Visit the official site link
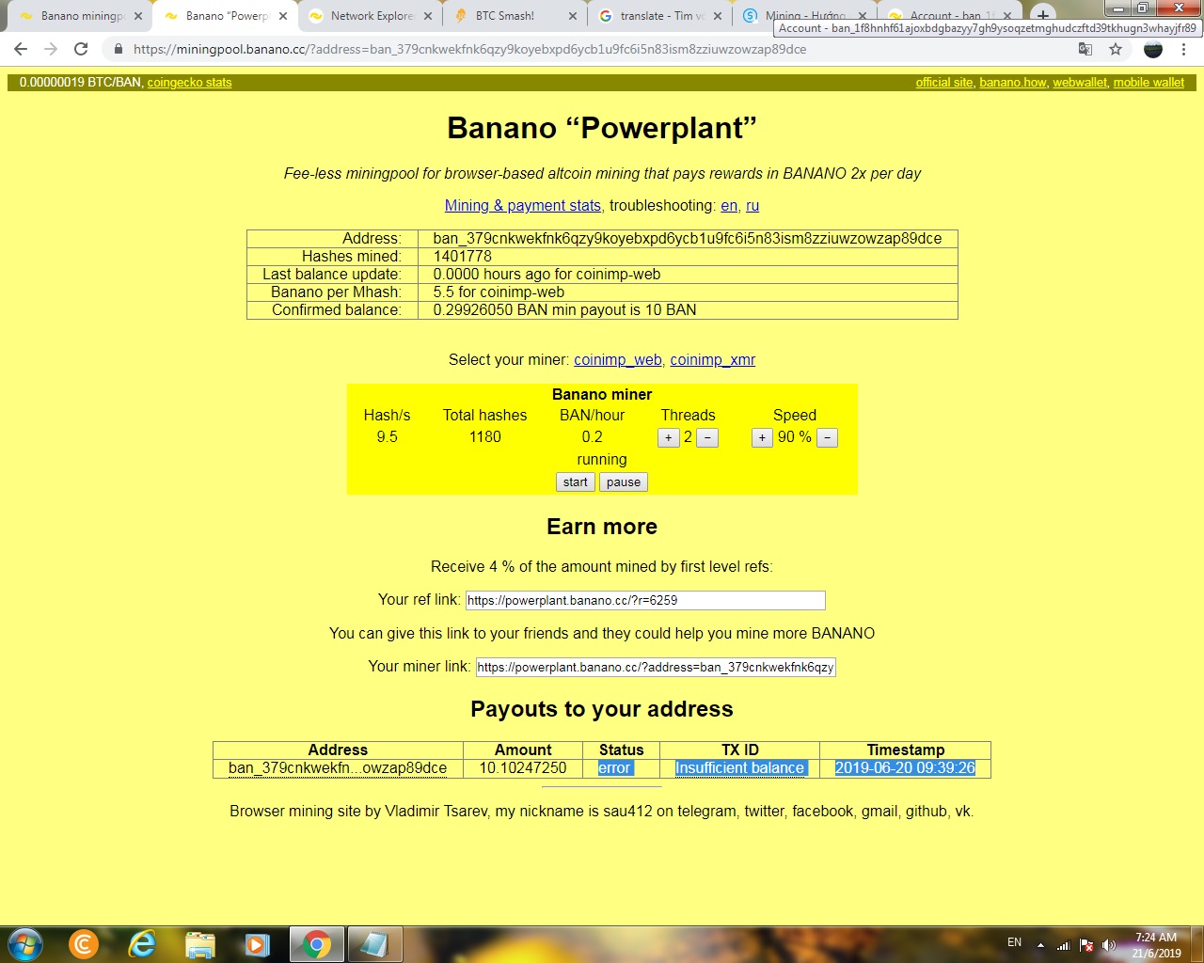The image size is (1204, 963). click(x=944, y=83)
